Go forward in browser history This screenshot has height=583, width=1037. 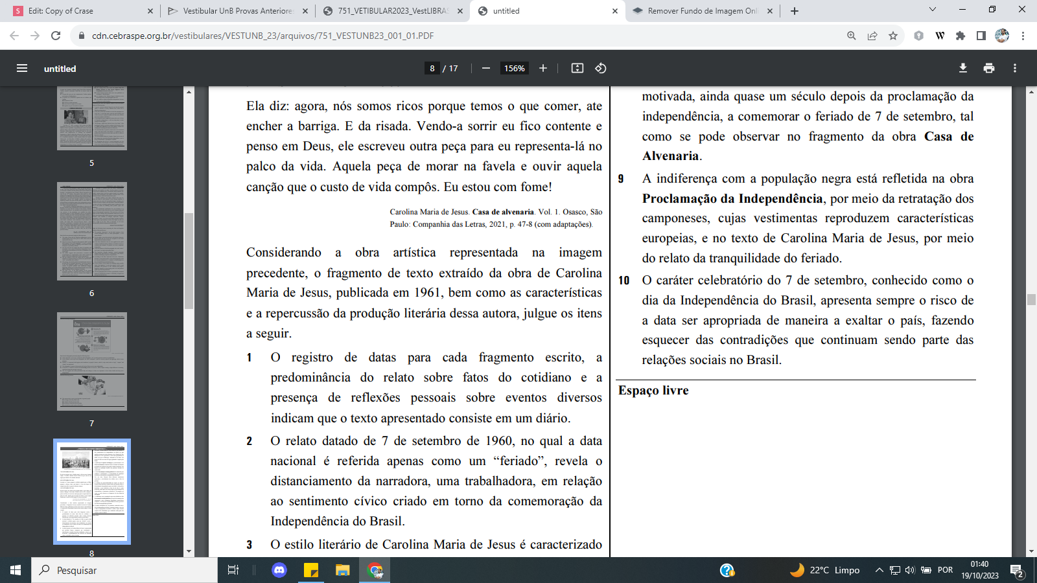35,36
